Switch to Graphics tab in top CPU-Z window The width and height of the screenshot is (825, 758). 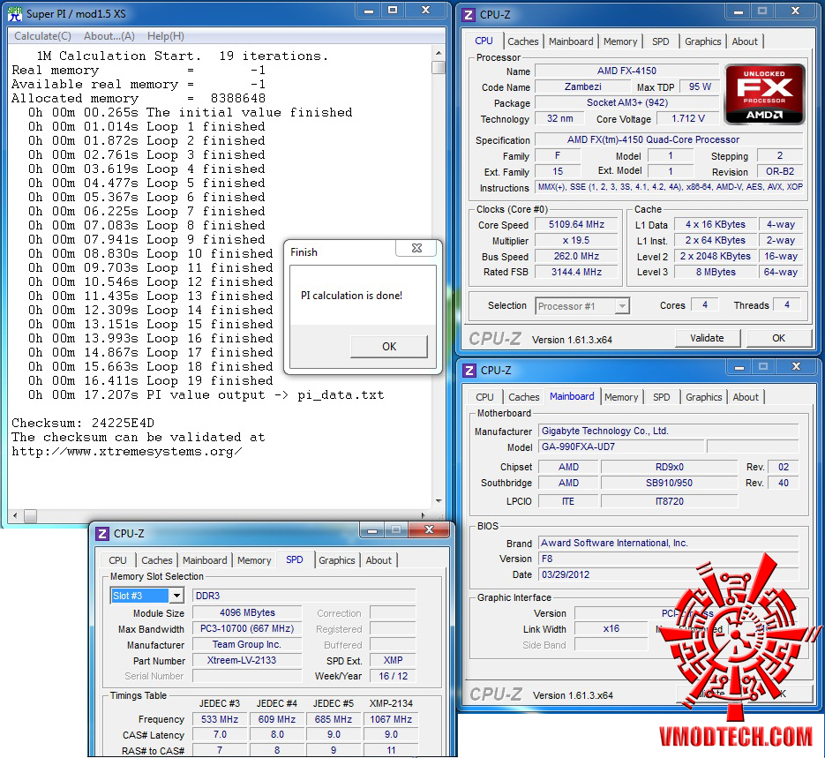click(703, 41)
